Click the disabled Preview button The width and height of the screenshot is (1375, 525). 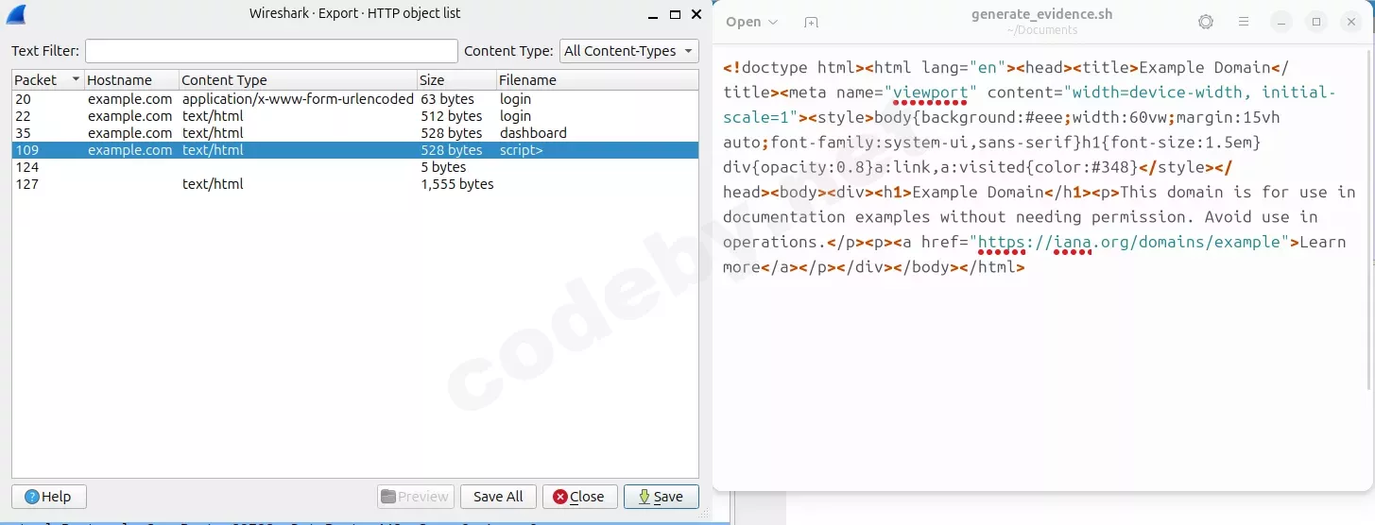click(416, 497)
